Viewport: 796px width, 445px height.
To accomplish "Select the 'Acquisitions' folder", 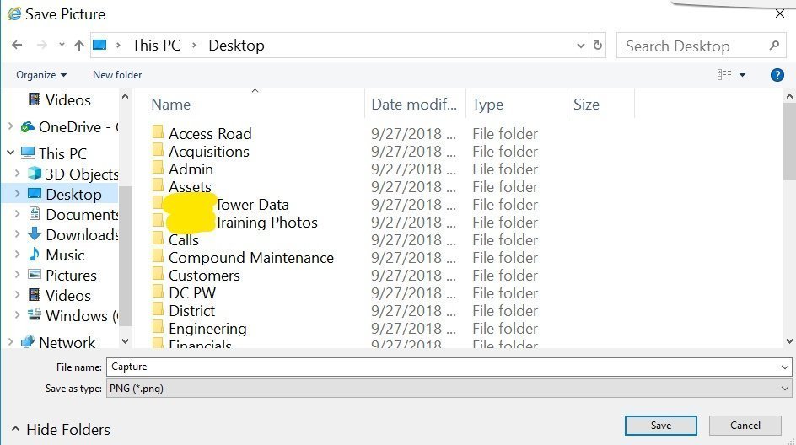I will (201, 151).
